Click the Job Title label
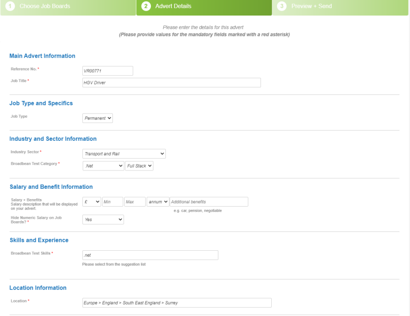This screenshot has height=316, width=410. click(19, 81)
